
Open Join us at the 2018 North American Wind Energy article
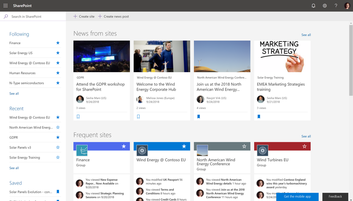(219, 87)
